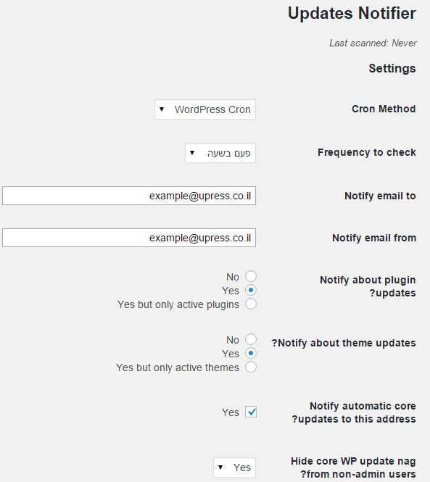Select Yes but only active themes

[x=251, y=367]
